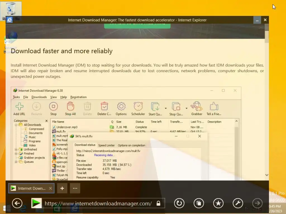Click the download list scroll-up arrow
286x214 pixels.
pos(236,121)
